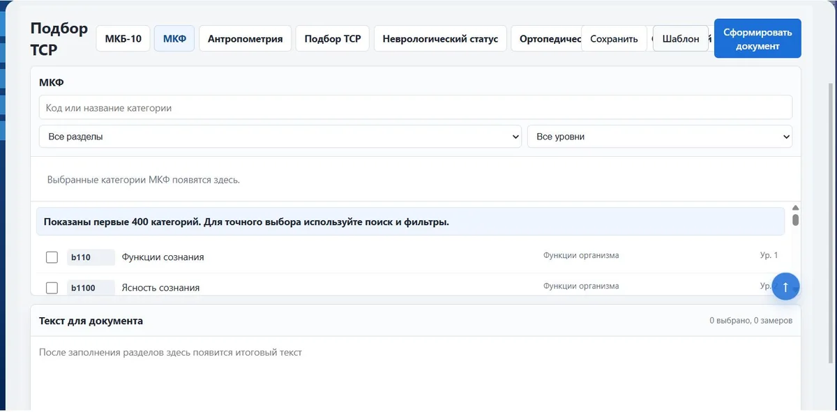Click the category list scrollbar thumb
The image size is (837, 412).
click(x=796, y=220)
